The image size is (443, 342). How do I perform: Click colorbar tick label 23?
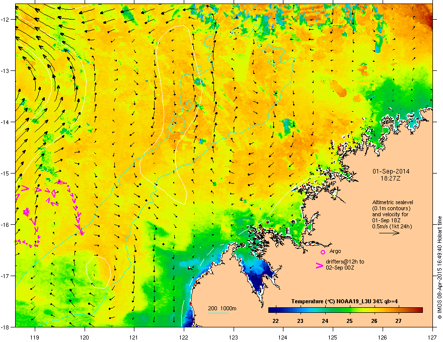coord(300,321)
